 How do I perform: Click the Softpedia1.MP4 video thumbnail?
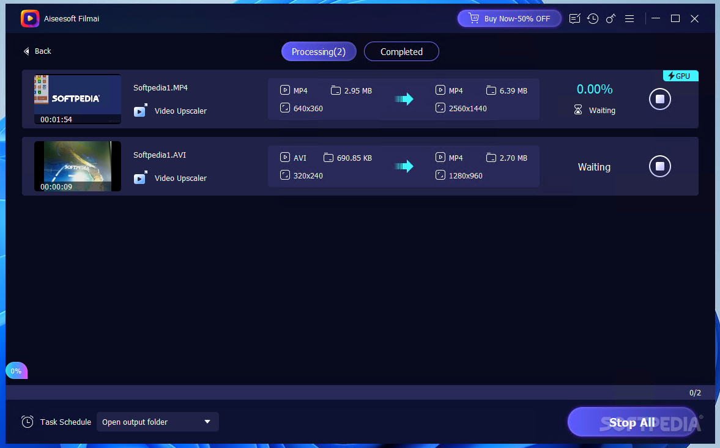[78, 99]
